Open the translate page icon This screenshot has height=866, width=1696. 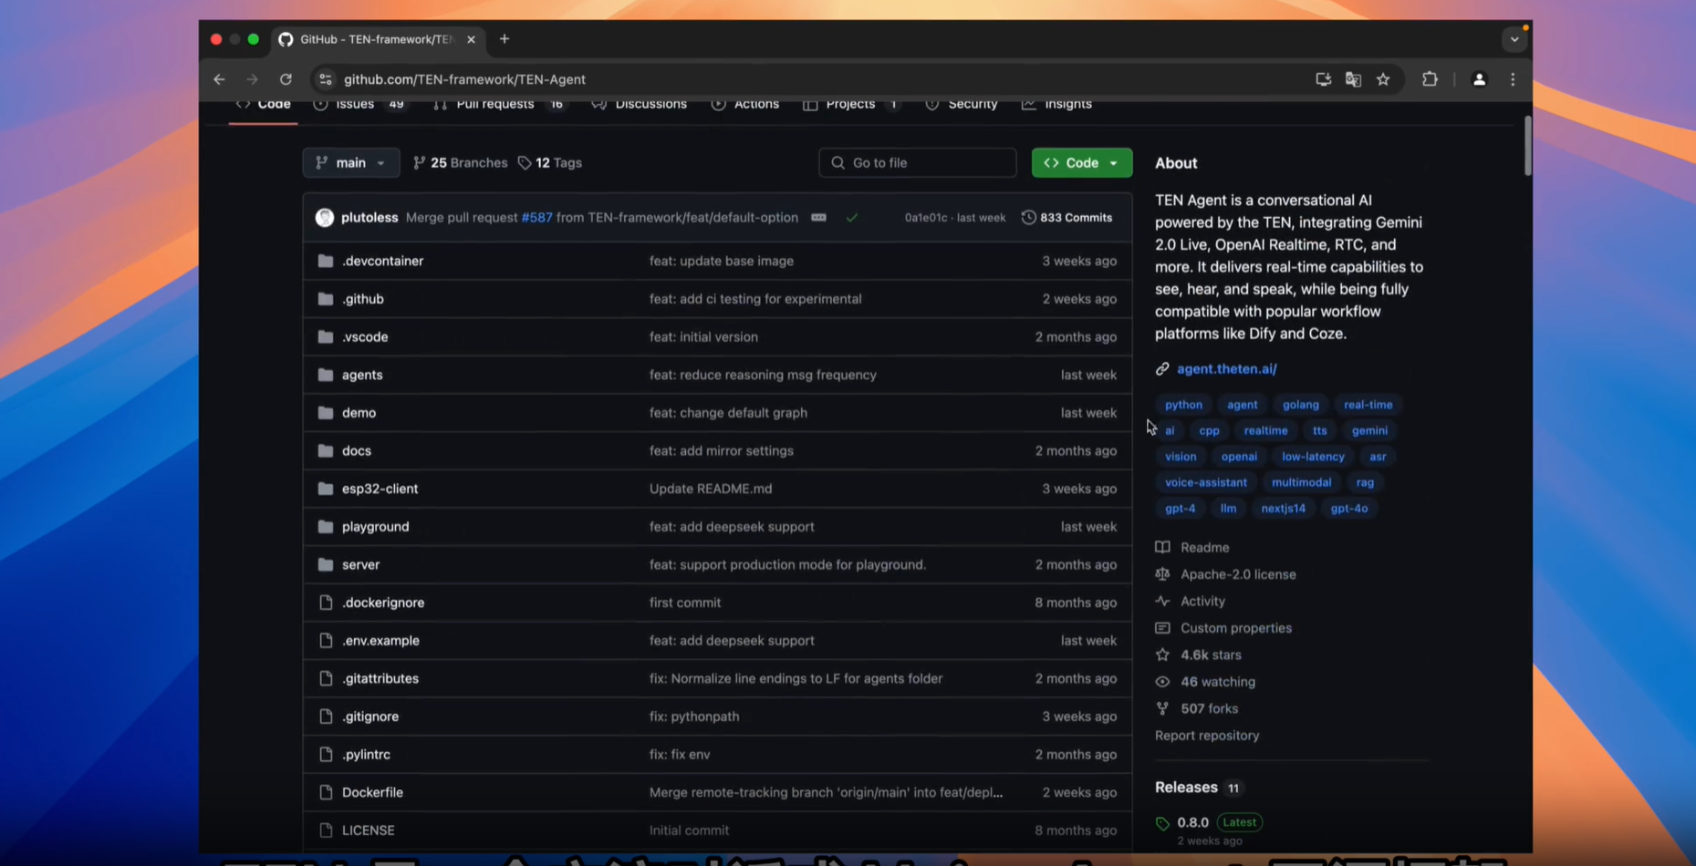click(x=1353, y=79)
